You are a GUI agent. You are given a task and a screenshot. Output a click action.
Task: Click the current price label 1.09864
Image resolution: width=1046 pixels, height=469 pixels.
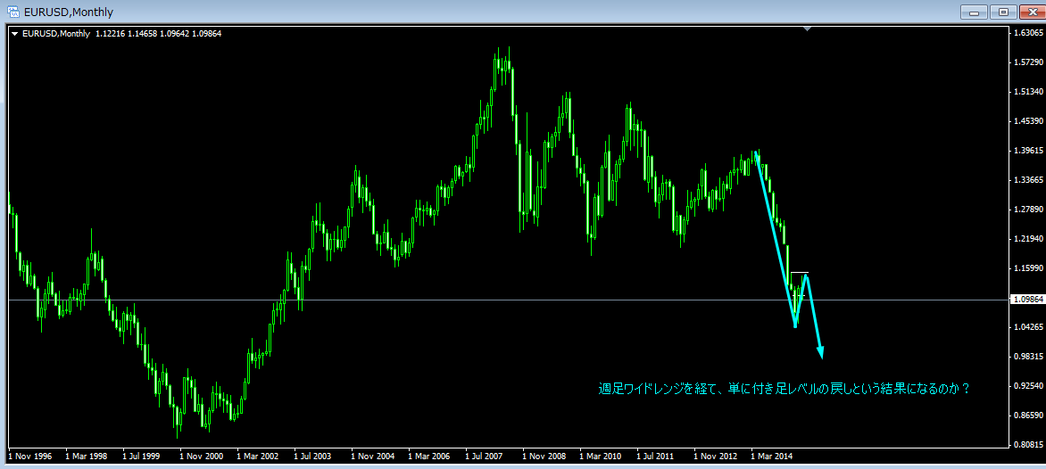coord(1027,300)
